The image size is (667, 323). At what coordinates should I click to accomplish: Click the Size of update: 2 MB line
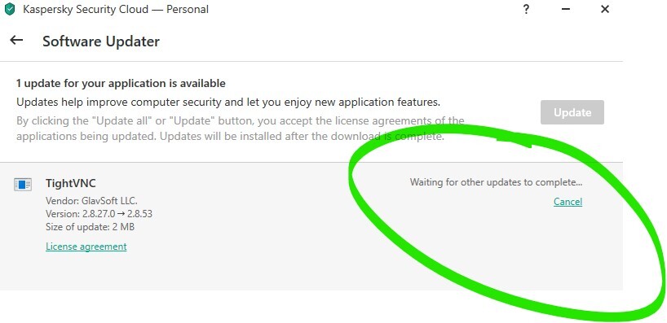coord(90,227)
